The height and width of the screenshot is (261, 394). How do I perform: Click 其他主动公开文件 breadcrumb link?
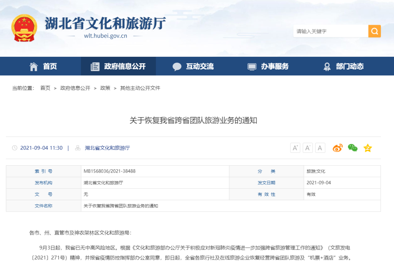(x=140, y=88)
